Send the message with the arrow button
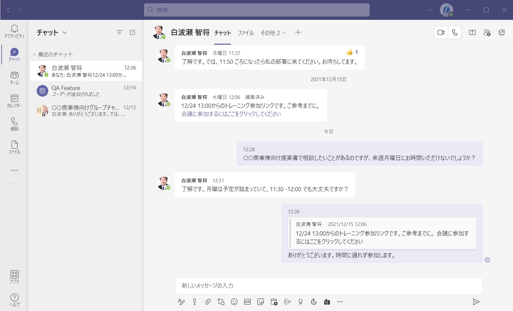 pos(476,302)
